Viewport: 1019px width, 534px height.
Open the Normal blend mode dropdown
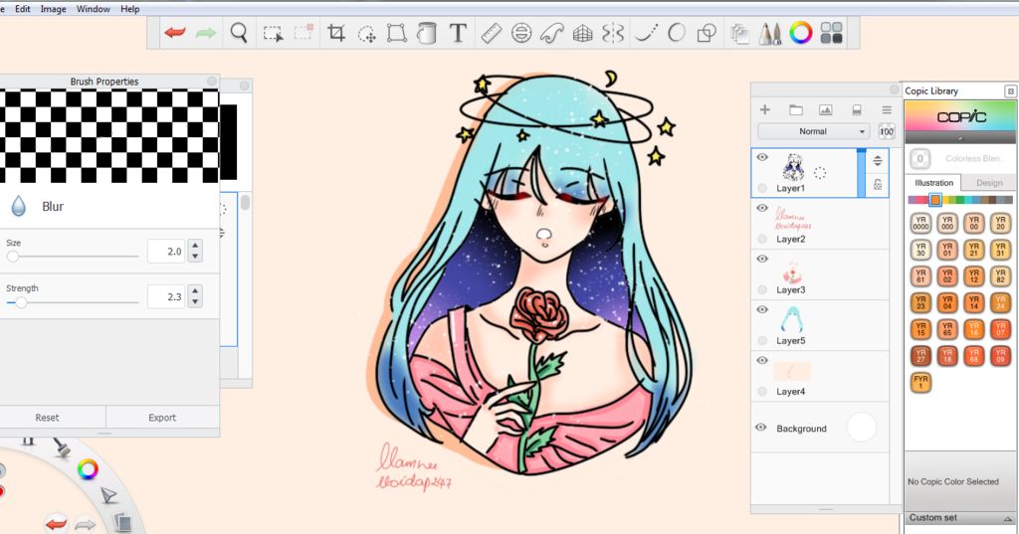[x=813, y=131]
